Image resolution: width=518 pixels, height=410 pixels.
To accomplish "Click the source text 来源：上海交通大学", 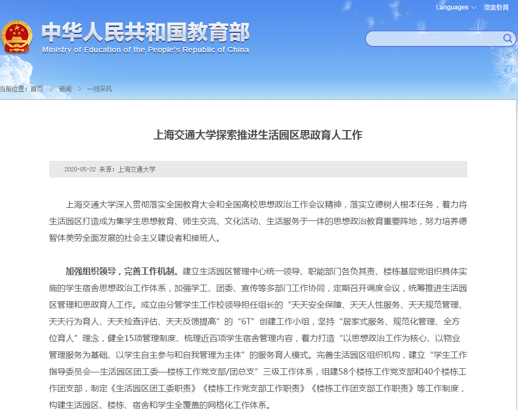I will pos(127,169).
